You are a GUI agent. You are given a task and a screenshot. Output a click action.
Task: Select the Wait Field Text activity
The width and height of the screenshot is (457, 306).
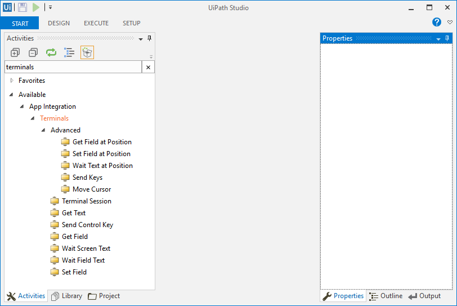tap(83, 260)
